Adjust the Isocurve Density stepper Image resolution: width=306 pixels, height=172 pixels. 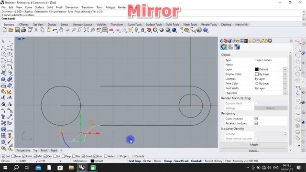[x=285, y=134]
